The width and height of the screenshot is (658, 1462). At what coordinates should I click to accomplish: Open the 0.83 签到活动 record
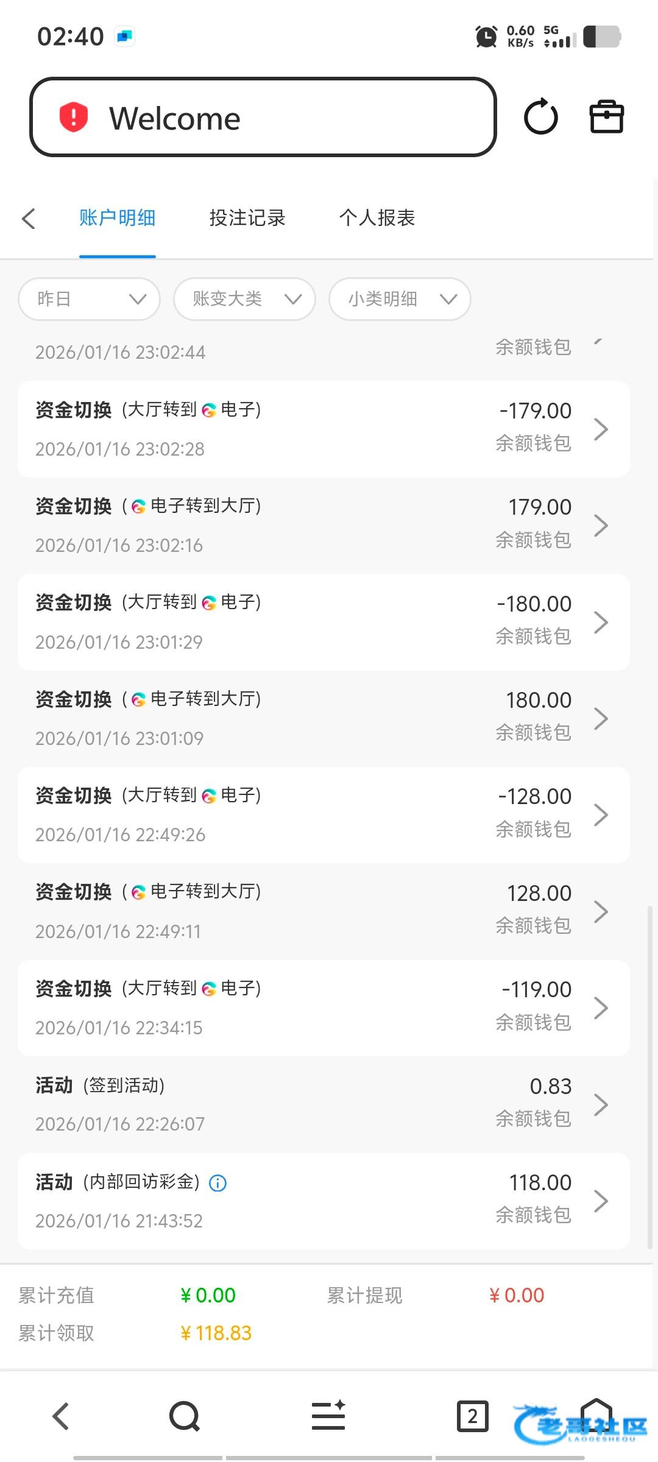(x=324, y=1104)
